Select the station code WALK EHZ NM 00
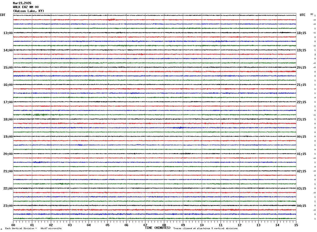Image resolution: width=317 pixels, height=232 pixels. tap(26, 7)
